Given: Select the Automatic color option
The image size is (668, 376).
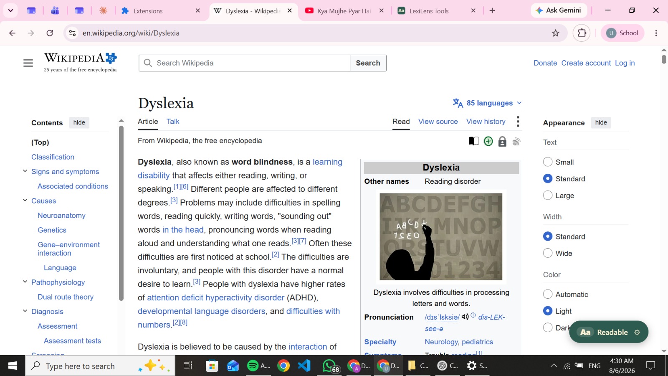Looking at the screenshot, I should [x=548, y=294].
